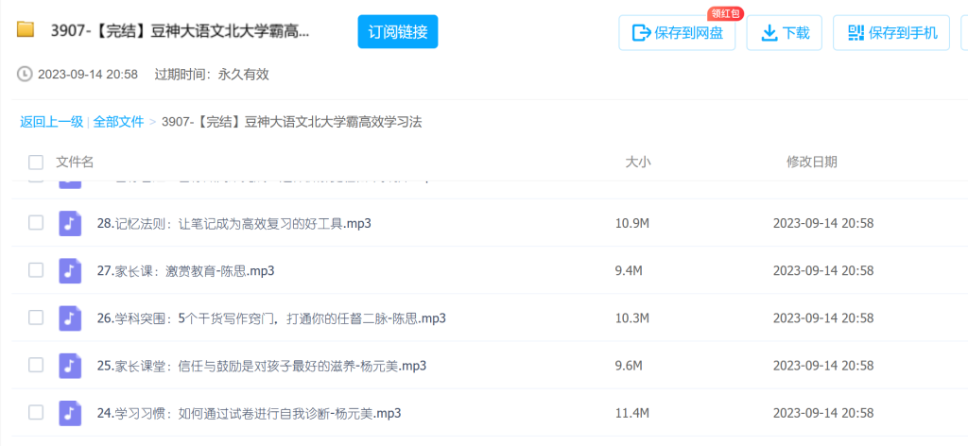Click the 11.4M size value
This screenshot has width=968, height=446.
click(632, 413)
